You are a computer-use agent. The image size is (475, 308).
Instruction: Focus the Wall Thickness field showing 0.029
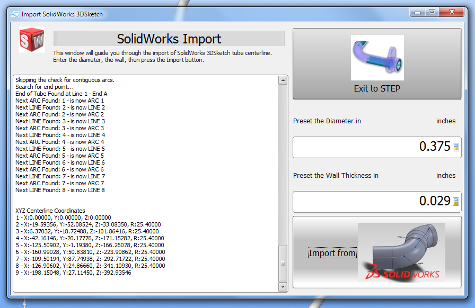[371, 201]
